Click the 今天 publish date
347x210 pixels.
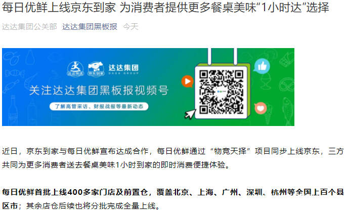point(131,27)
